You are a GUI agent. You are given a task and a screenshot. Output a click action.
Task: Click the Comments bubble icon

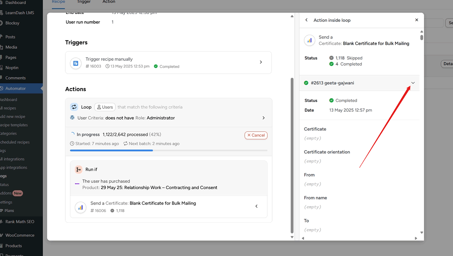point(2,78)
